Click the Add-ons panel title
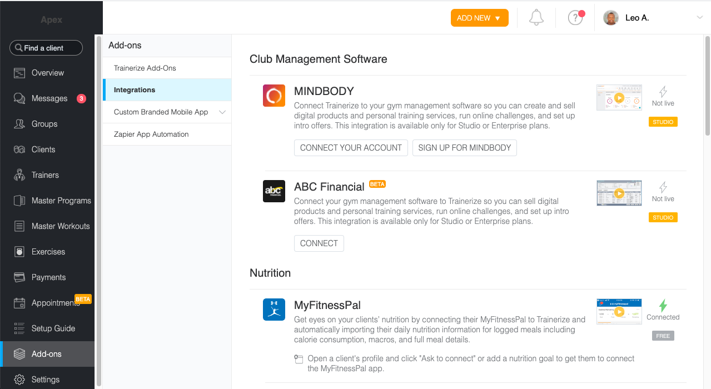The height and width of the screenshot is (389, 711). (125, 46)
